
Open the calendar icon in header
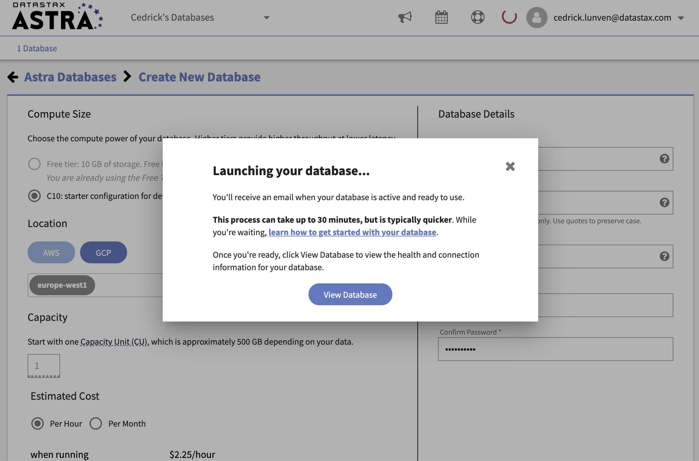pyautogui.click(x=441, y=17)
